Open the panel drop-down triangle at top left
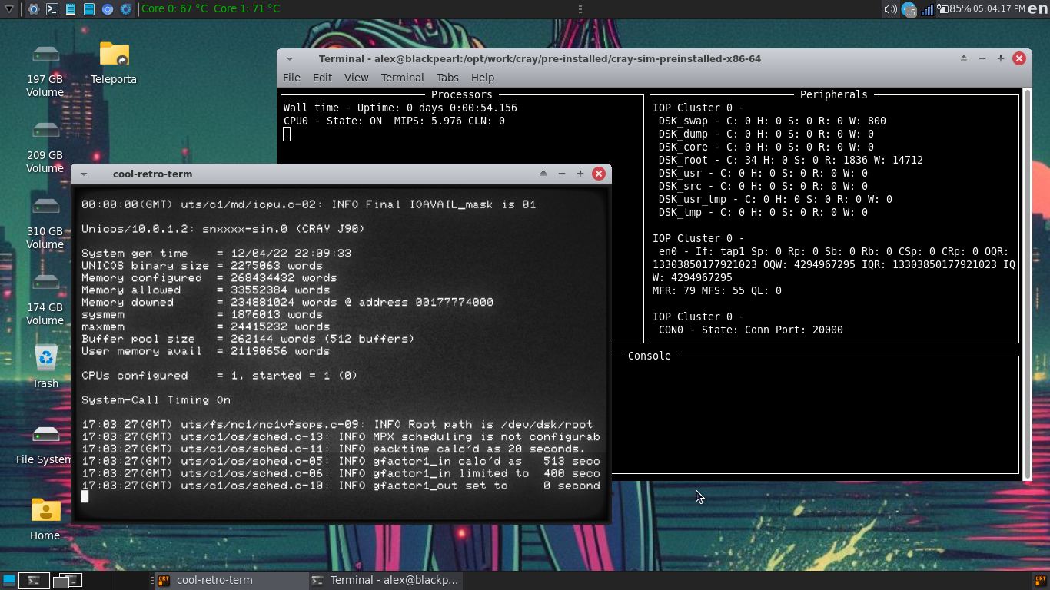Screen dimensions: 1050x590 click(x=9, y=8)
